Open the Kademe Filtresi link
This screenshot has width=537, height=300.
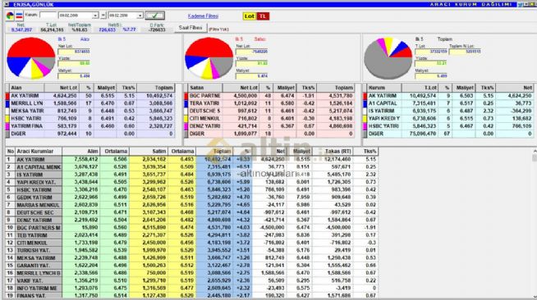[x=203, y=16]
